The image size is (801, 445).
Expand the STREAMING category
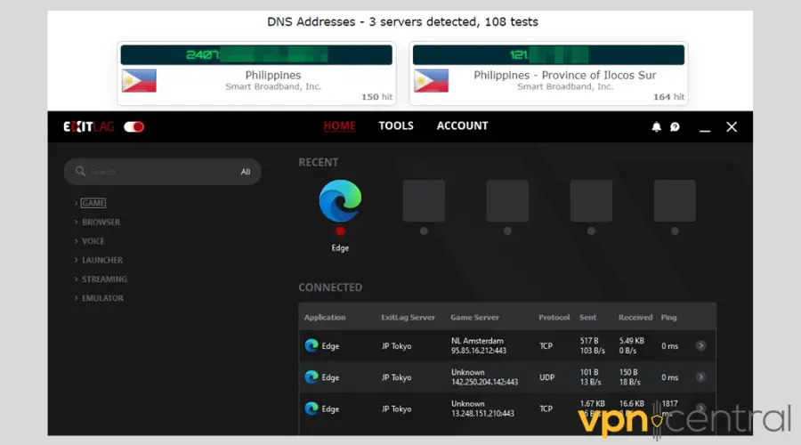pyautogui.click(x=104, y=279)
